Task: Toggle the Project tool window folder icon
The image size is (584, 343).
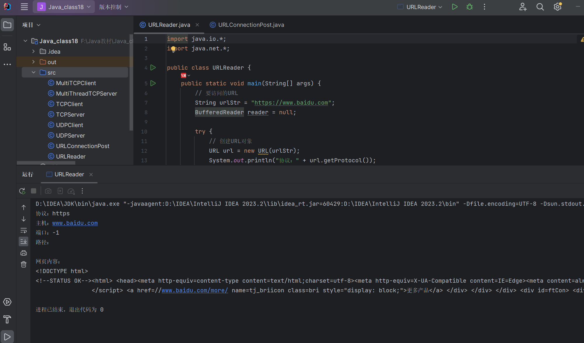Action: (7, 25)
